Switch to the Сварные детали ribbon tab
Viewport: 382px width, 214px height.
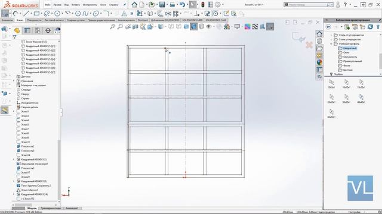pyautogui.click(x=76, y=20)
